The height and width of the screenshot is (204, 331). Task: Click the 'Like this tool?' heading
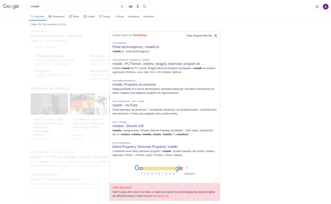[122, 187]
